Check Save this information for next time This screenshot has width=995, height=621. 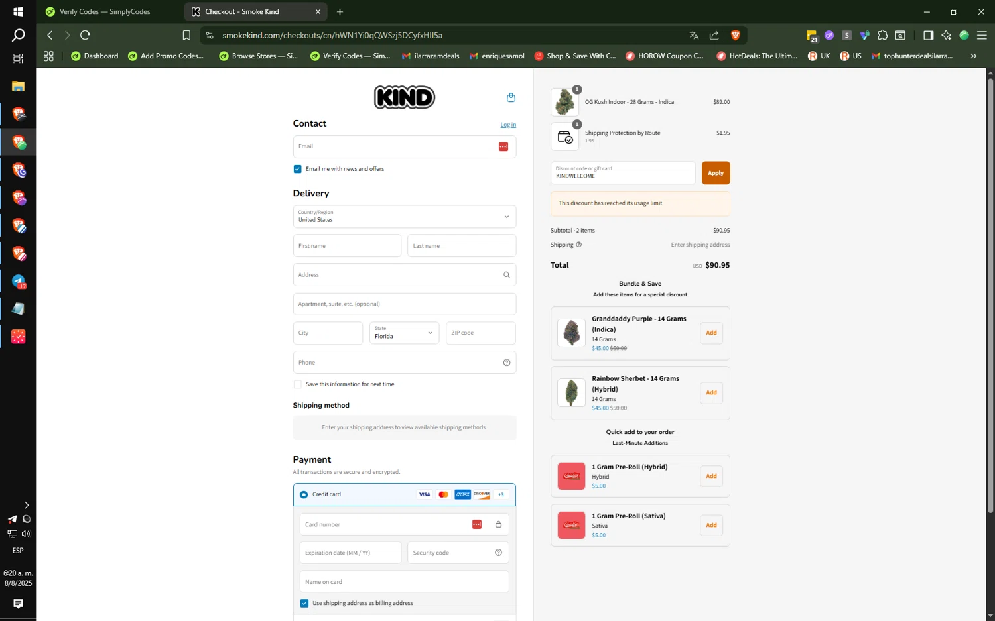[297, 384]
